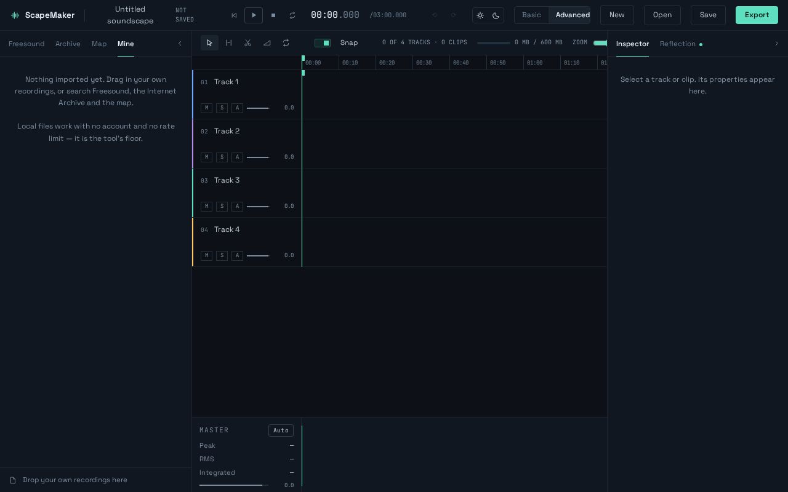788x492 pixels.
Task: Select Track 3 name label
Action: (x=227, y=180)
